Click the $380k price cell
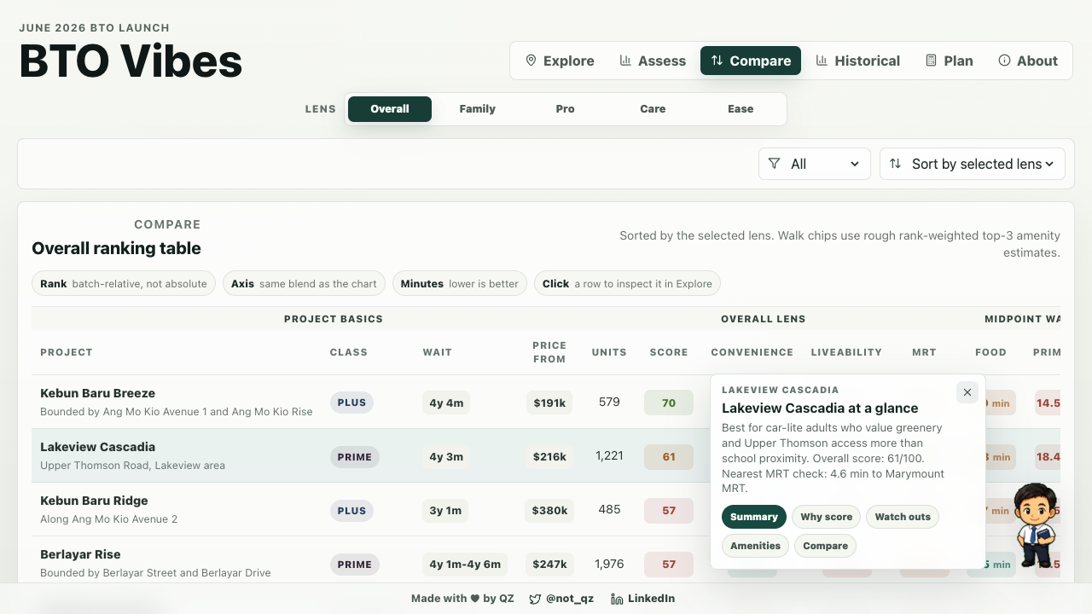This screenshot has height=614, width=1092. coord(549,511)
